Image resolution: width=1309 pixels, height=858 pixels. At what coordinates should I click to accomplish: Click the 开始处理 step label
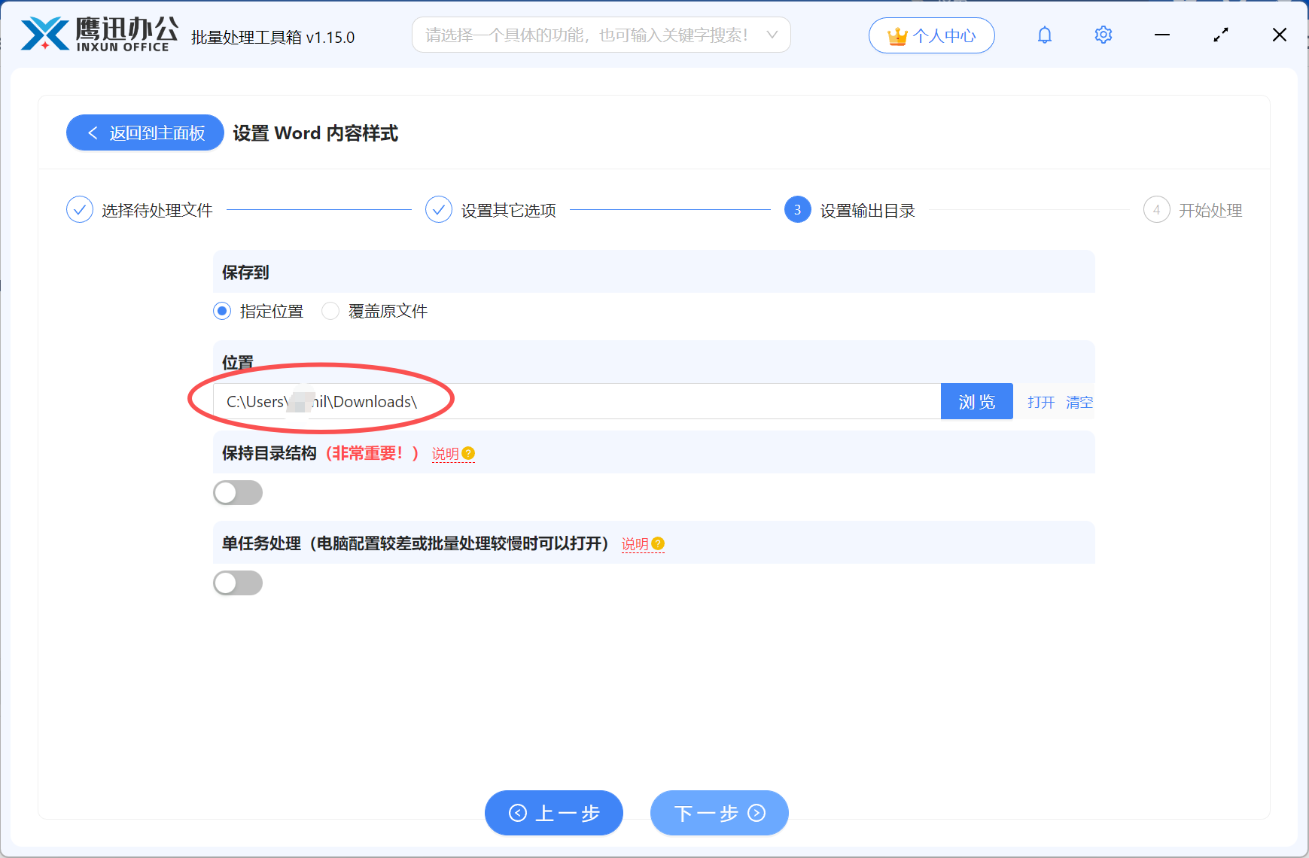[x=1210, y=211]
